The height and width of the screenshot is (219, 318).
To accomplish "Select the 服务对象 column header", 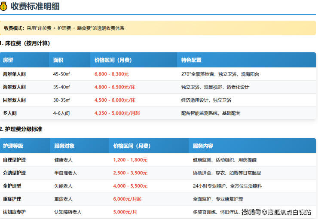I will [64, 146].
